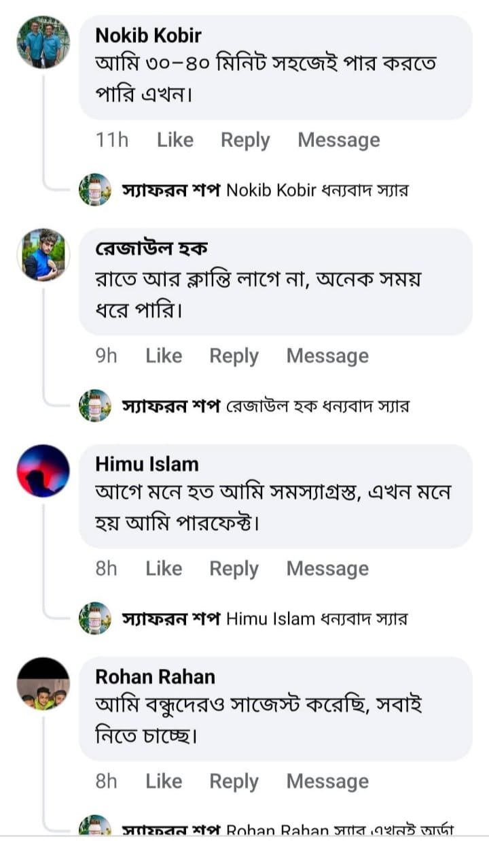Message Nokib Kobir from his comment
489x841 pixels.
339,140
